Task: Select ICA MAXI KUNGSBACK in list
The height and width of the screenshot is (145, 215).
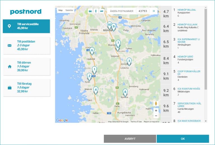Action: [189, 121]
